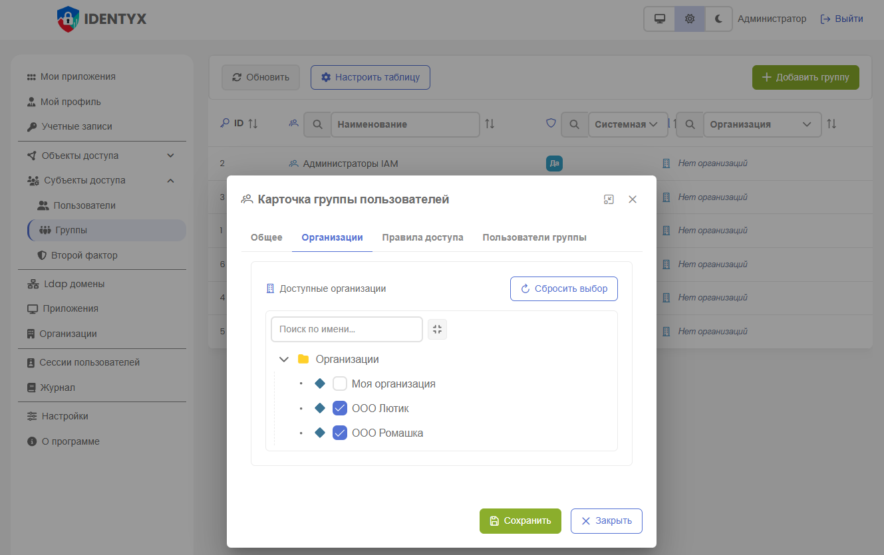Check the Моя организация checkbox
This screenshot has width=884, height=555.
[340, 384]
